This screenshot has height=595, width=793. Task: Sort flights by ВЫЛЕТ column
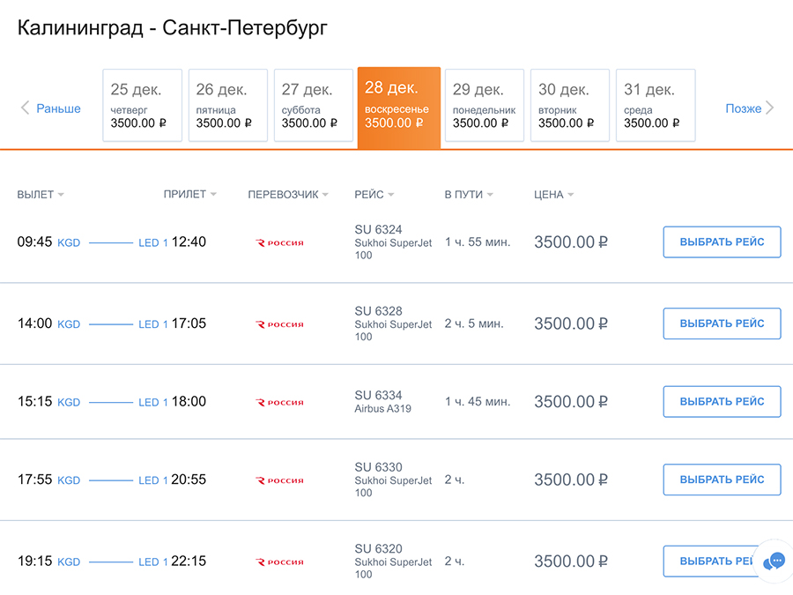click(41, 195)
